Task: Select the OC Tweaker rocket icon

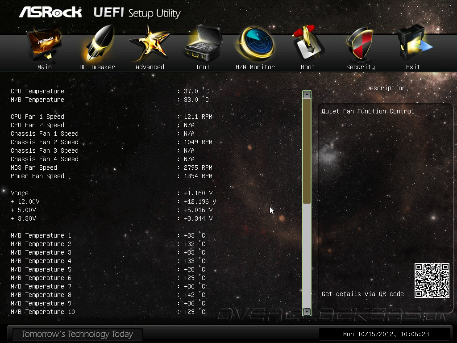Action: click(99, 43)
